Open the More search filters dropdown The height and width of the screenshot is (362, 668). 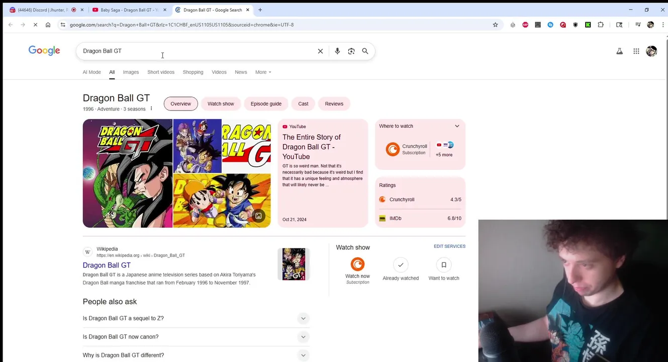click(x=263, y=72)
